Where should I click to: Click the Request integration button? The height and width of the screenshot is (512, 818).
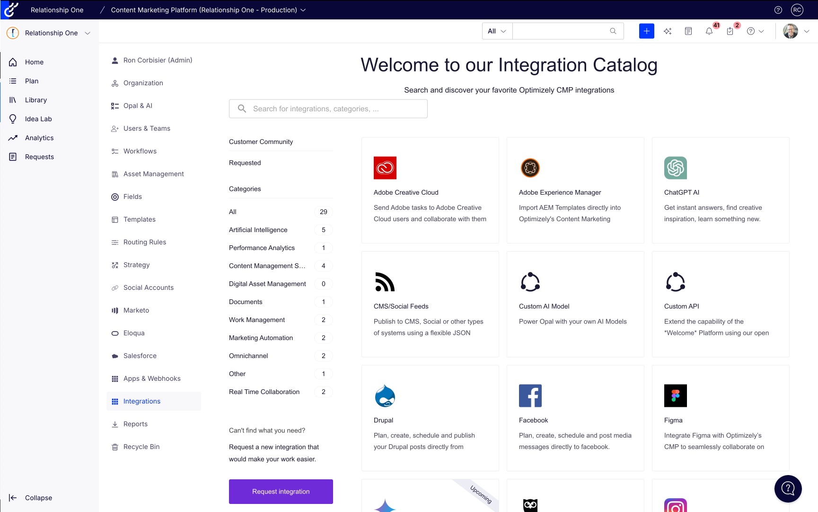pyautogui.click(x=281, y=492)
